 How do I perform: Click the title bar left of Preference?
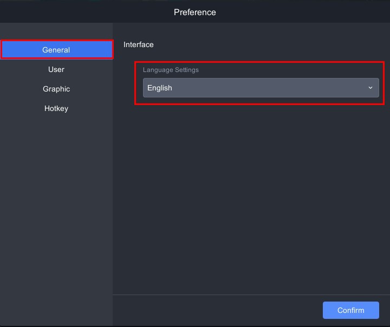pos(81,12)
